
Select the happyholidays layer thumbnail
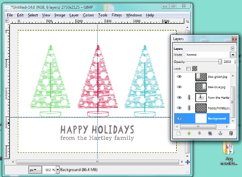pos(201,108)
